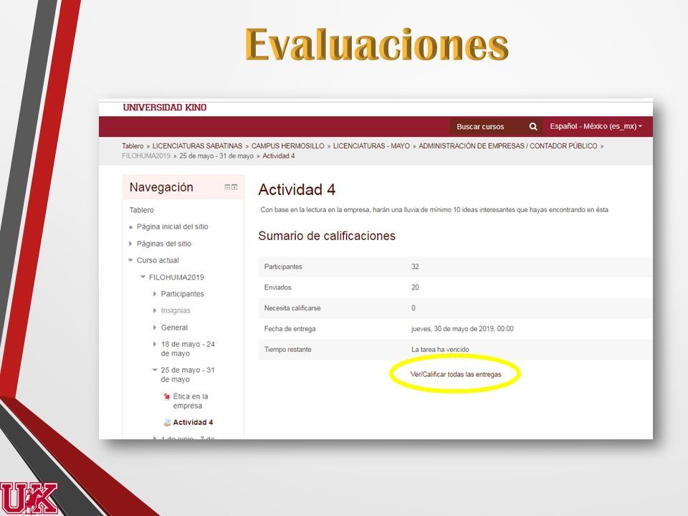
Task: Click the search magnifier icon
Action: pyautogui.click(x=533, y=126)
